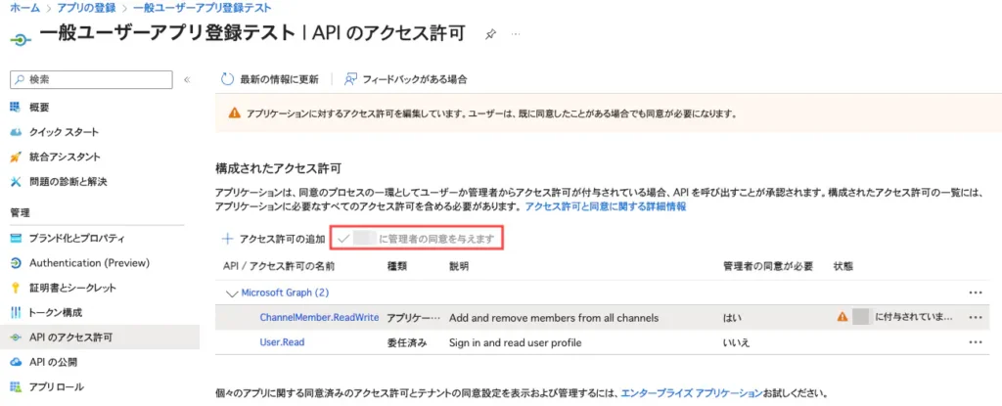Click the pin icon beside page title
Image resolution: width=1002 pixels, height=406 pixels.
(490, 34)
